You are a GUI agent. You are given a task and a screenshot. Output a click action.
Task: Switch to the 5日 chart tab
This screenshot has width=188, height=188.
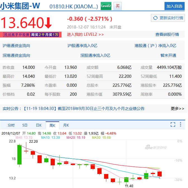tap(25, 125)
